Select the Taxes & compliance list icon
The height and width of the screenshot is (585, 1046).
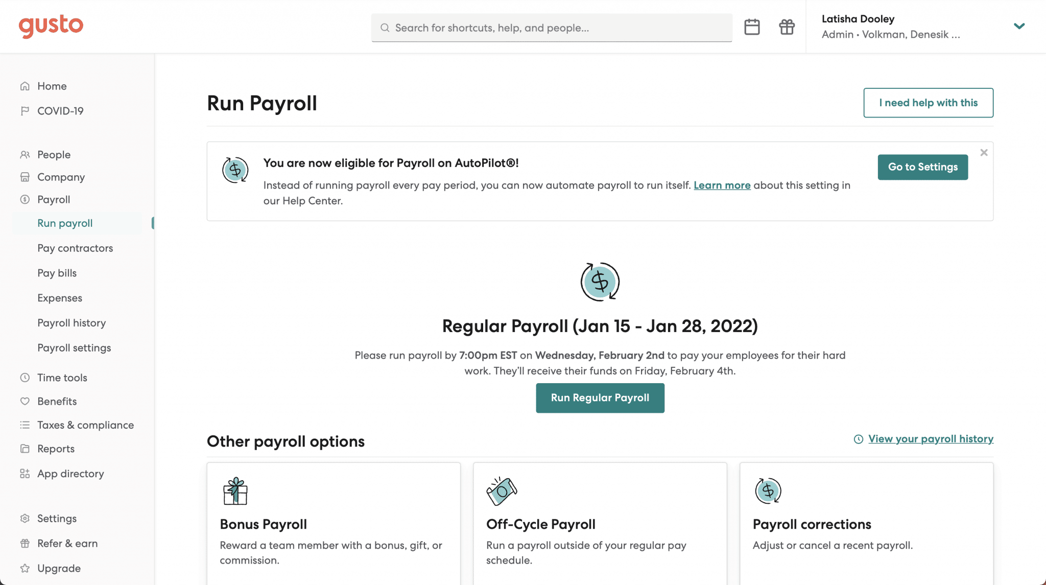pos(25,425)
